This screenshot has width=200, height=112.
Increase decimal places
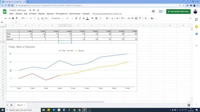42,18
